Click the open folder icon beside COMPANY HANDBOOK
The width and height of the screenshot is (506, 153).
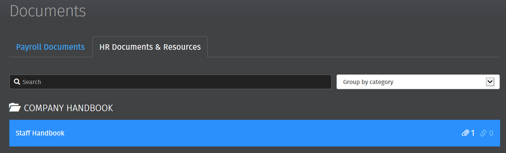click(15, 108)
